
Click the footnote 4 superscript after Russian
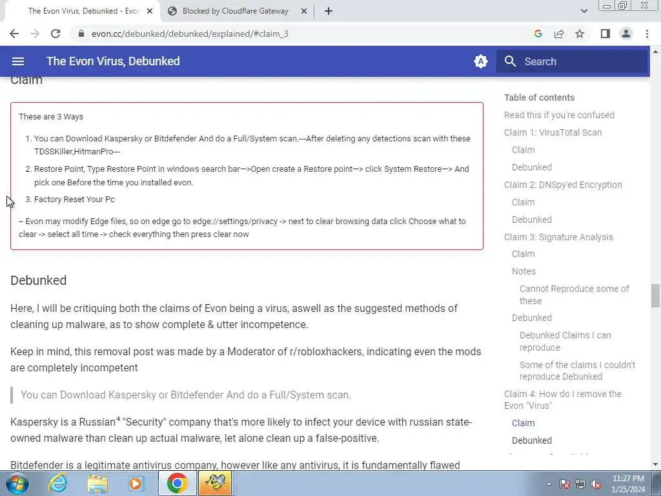(x=118, y=418)
